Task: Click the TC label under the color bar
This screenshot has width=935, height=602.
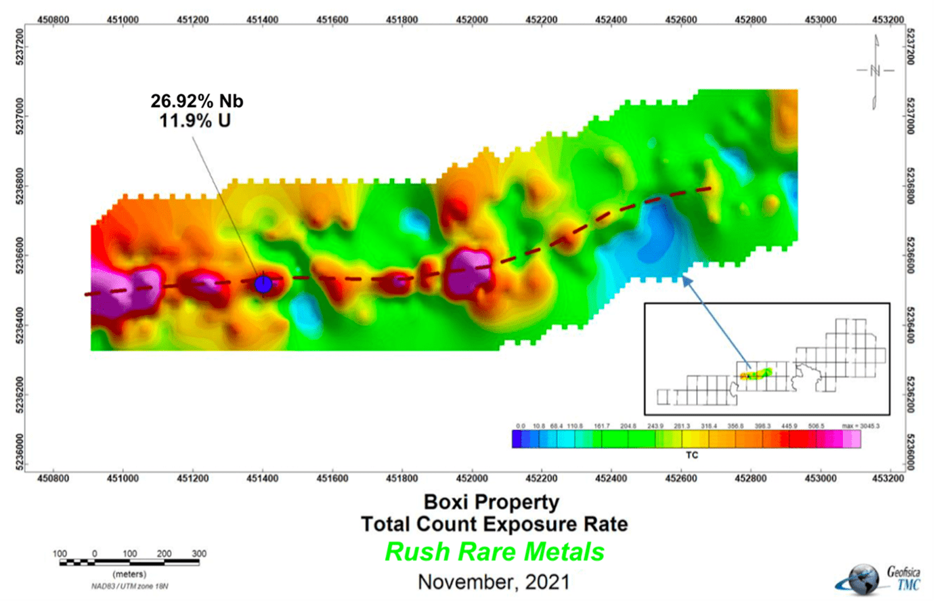Action: 691,455
